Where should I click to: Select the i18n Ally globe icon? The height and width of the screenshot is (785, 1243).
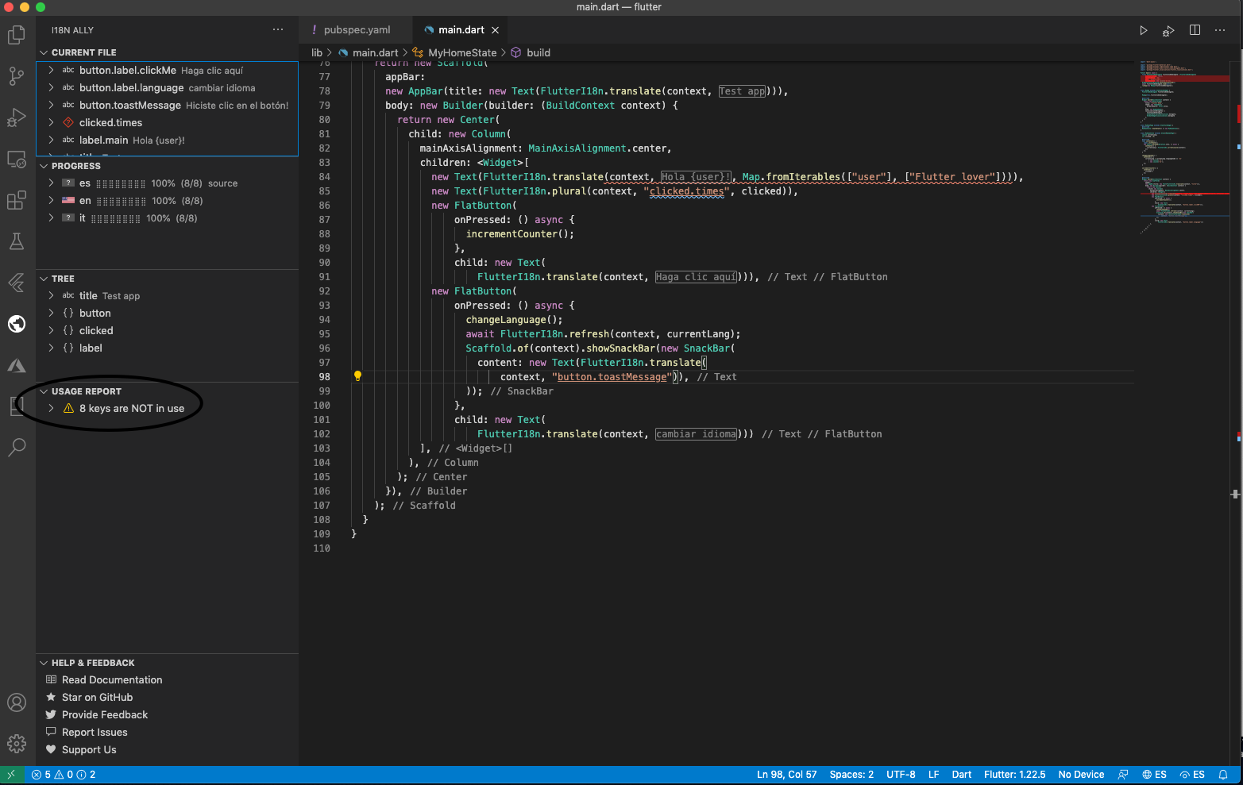tap(17, 324)
